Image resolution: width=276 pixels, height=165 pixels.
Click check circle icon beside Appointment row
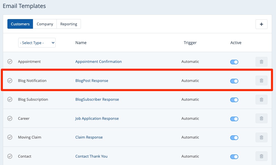click(10, 62)
